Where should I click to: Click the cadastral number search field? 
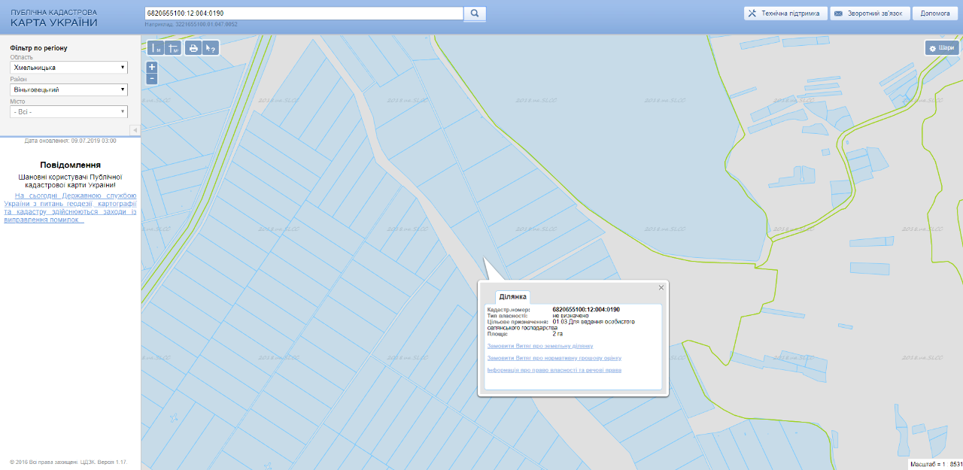pyautogui.click(x=303, y=14)
